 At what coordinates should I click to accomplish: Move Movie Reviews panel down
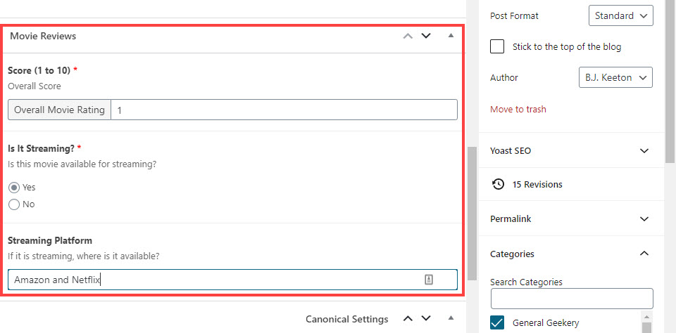point(426,36)
